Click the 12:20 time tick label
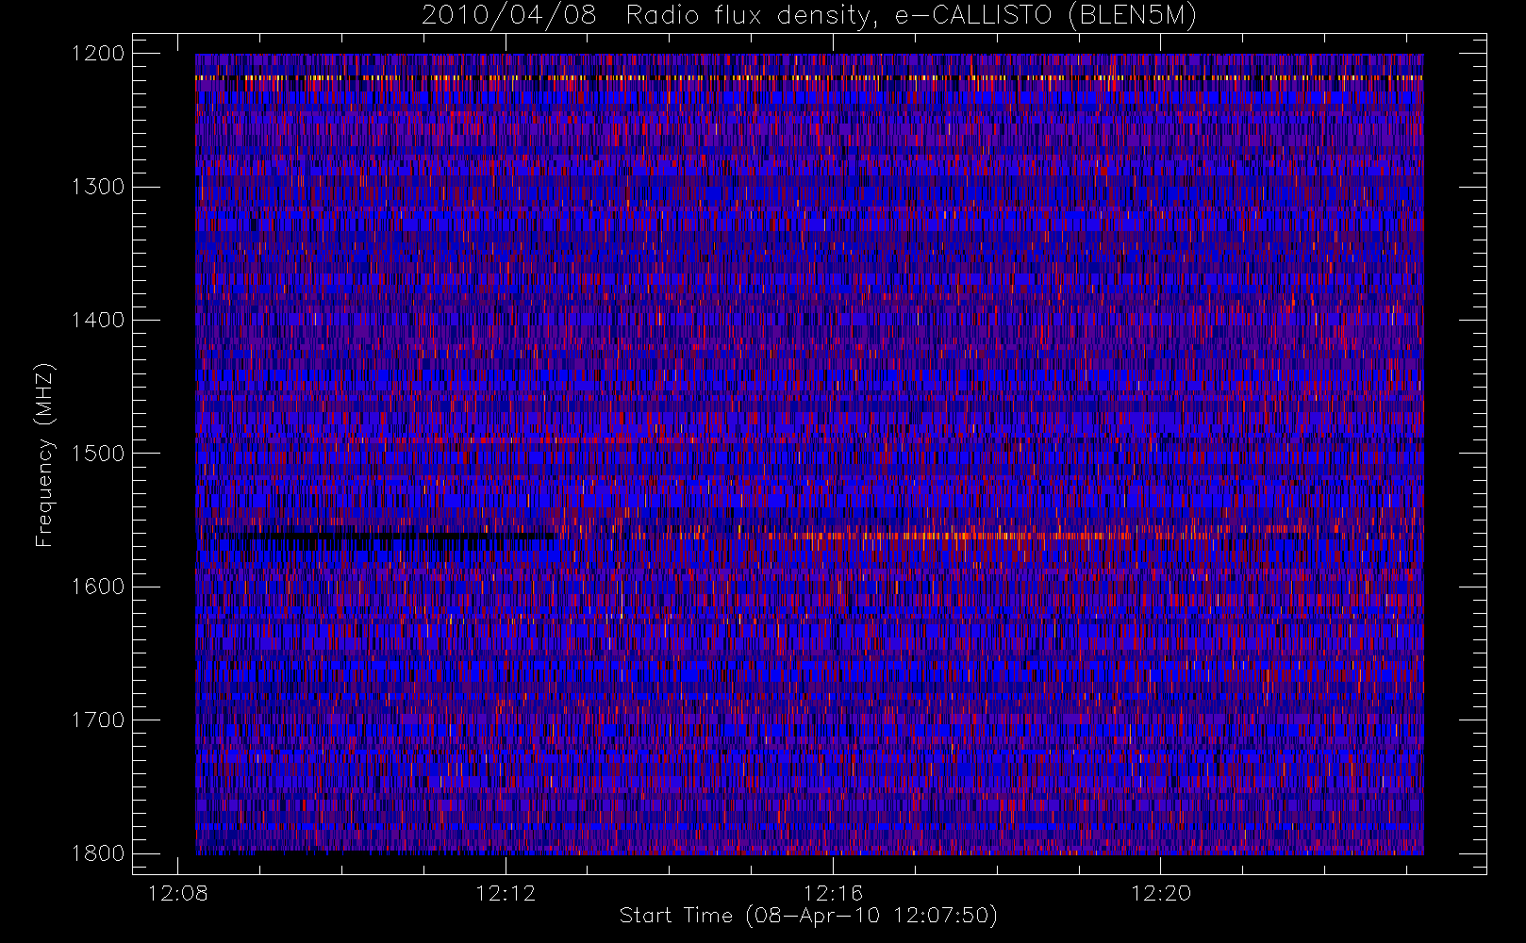Screen dimensions: 1526x943 pos(1160,893)
